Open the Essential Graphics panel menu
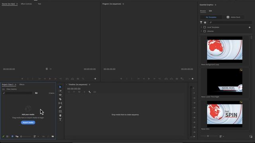Screen dimensions: 255x143 click(216, 5)
